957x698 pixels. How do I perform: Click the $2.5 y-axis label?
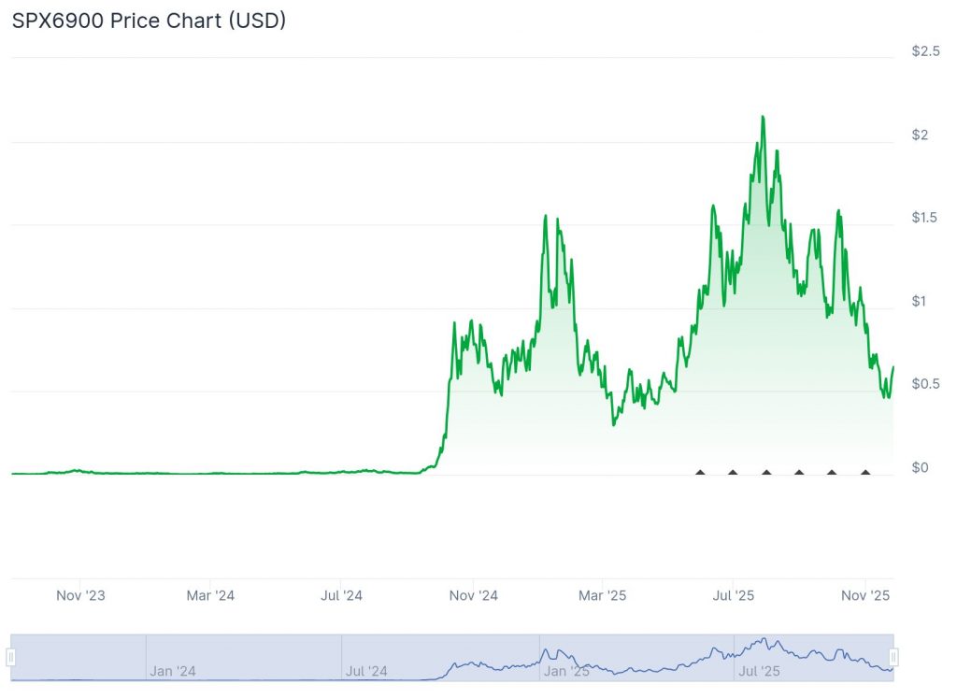click(x=926, y=51)
